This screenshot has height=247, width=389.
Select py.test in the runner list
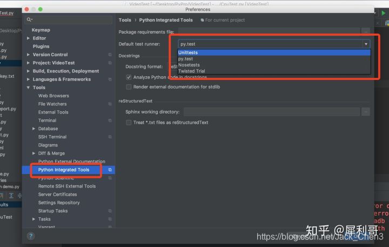(274, 59)
